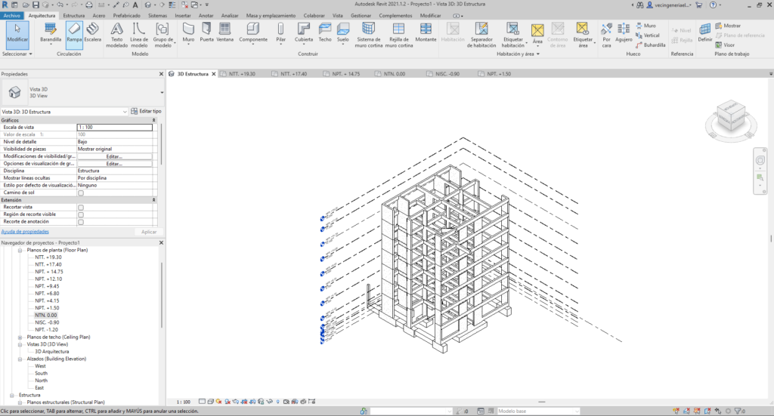Select 3D Arquitectura view in browser
The image size is (774, 416).
tap(52, 352)
